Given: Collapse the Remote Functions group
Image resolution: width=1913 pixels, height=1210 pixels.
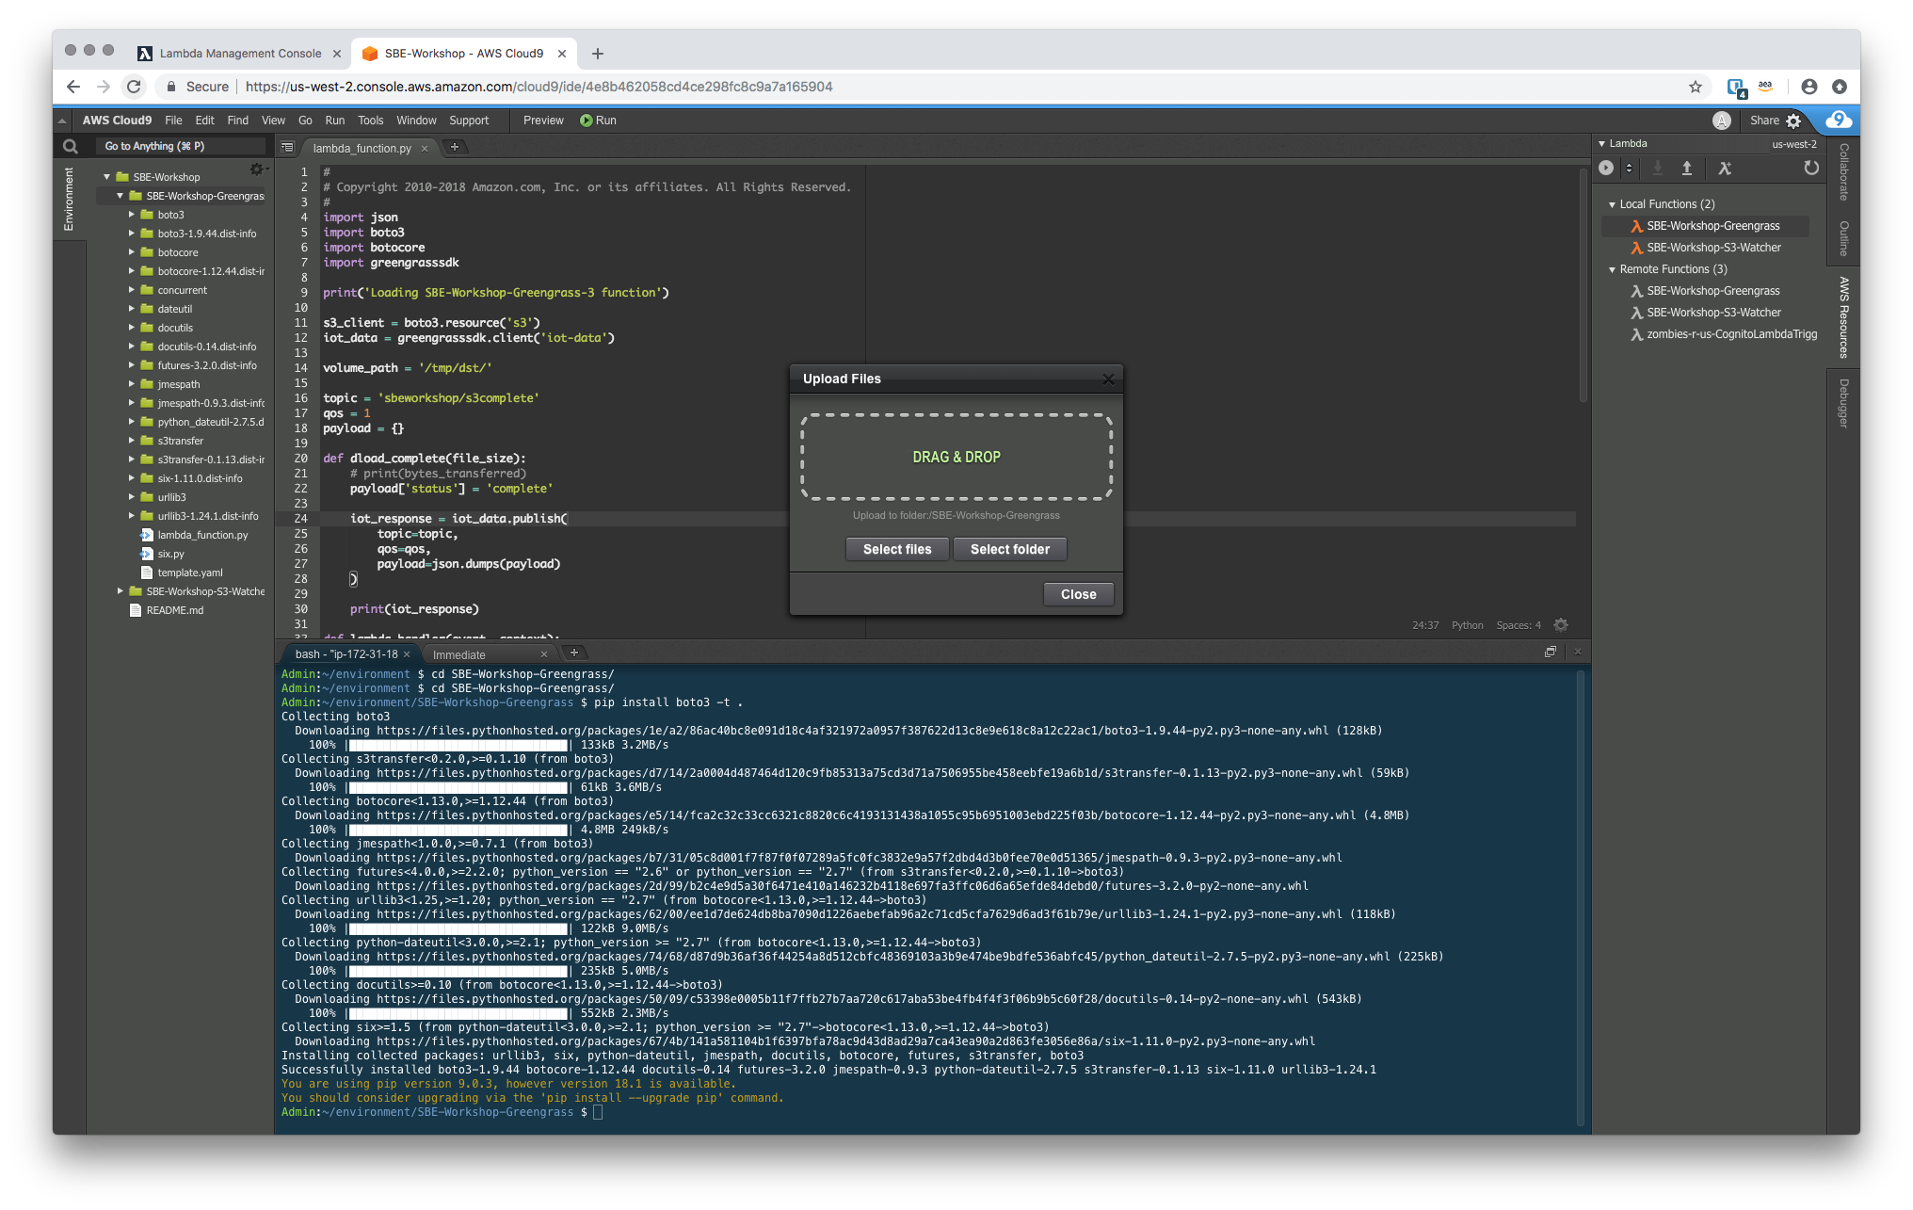Looking at the screenshot, I should pos(1612,269).
